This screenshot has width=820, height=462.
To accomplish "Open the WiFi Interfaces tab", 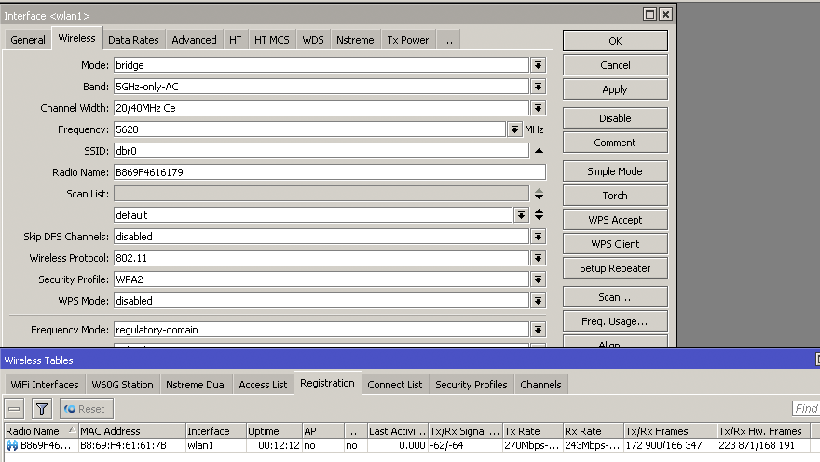I will [x=45, y=385].
